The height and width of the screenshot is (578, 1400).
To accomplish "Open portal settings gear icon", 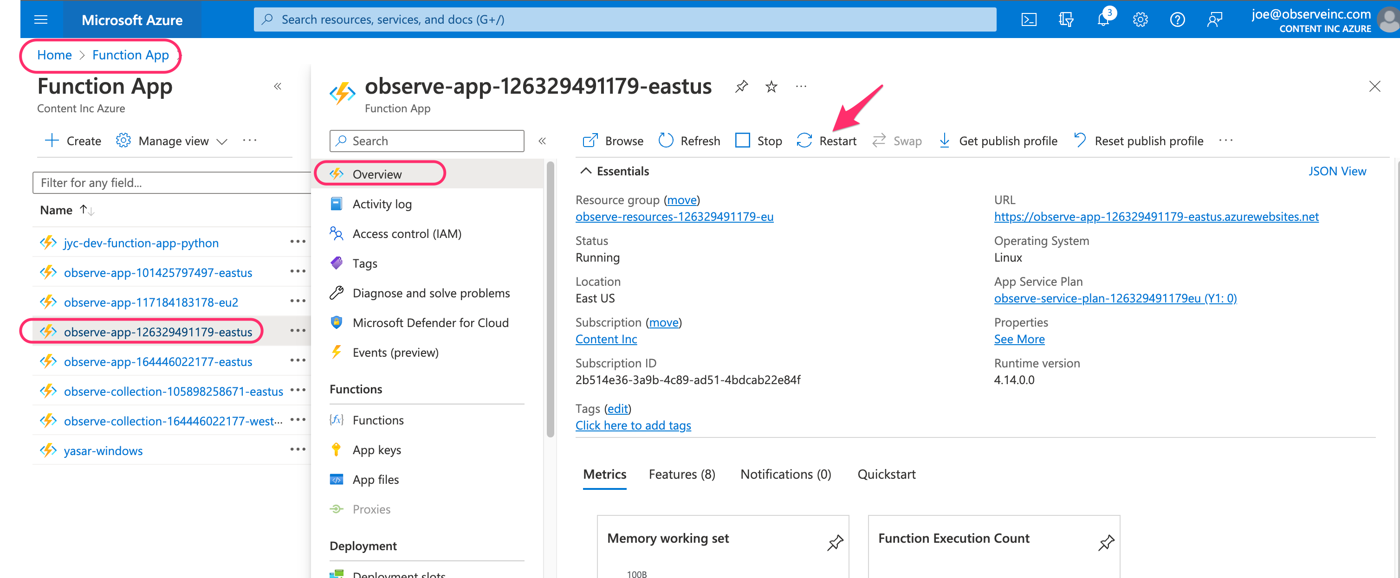I will pos(1140,19).
